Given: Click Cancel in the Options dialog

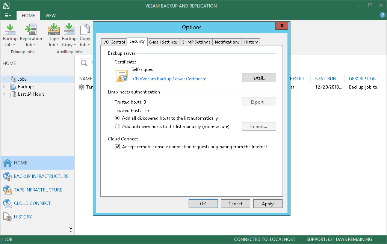Looking at the screenshot, I should (x=235, y=203).
